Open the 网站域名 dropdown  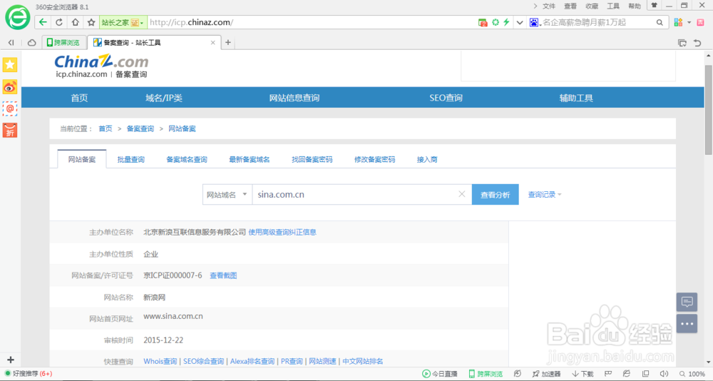coord(227,194)
